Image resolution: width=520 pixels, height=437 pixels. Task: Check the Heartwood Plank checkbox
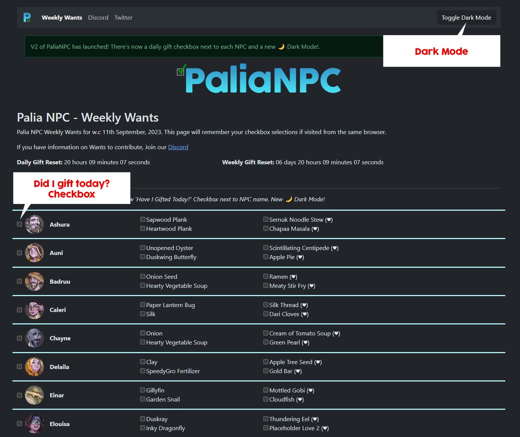point(143,229)
